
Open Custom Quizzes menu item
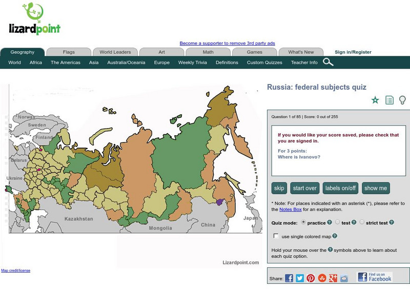(264, 63)
